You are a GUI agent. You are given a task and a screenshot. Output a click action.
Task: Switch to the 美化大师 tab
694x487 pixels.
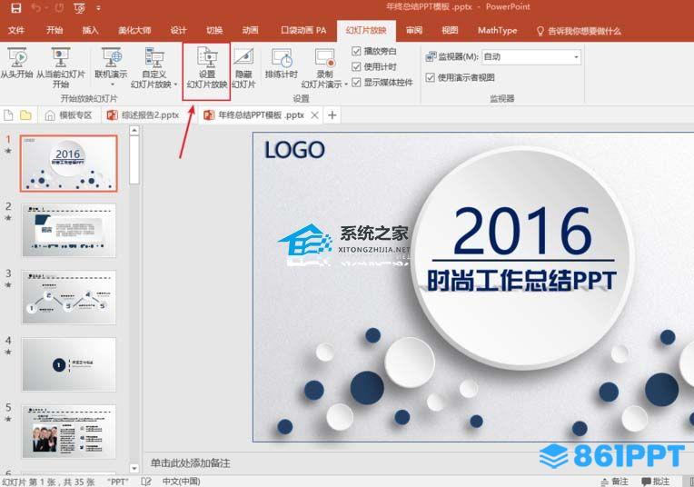pyautogui.click(x=134, y=30)
